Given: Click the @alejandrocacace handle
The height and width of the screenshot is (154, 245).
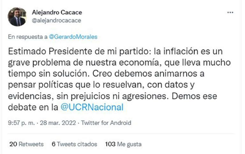Looking at the screenshot, I should 56,20.
